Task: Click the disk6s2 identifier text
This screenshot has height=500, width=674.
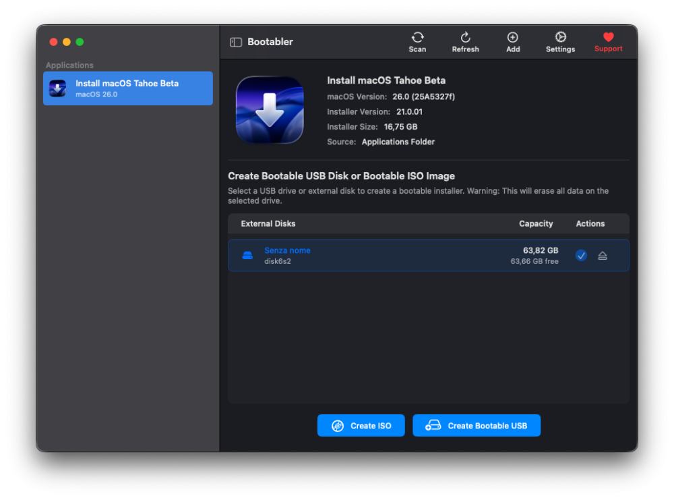Action: coord(277,261)
